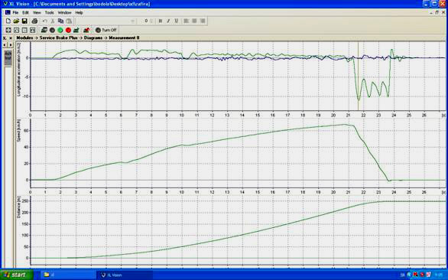Click the device connect icon before gray circle
The image size is (448, 280).
[44, 30]
